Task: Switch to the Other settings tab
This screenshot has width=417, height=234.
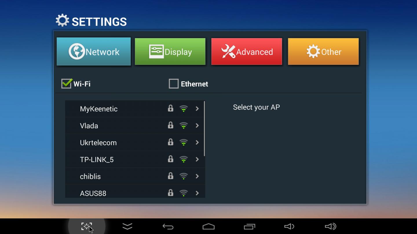Action: tap(323, 51)
